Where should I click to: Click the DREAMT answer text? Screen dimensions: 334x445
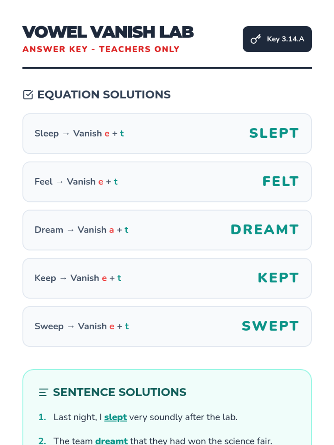pyautogui.click(x=265, y=230)
